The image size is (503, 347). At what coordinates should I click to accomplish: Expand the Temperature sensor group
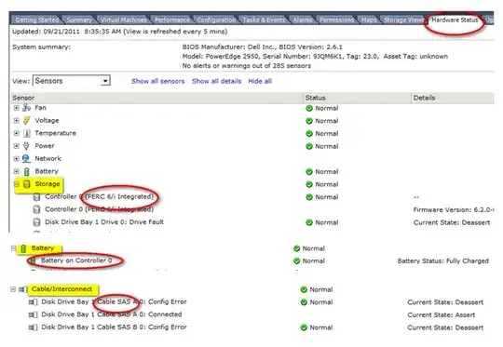click(x=17, y=133)
